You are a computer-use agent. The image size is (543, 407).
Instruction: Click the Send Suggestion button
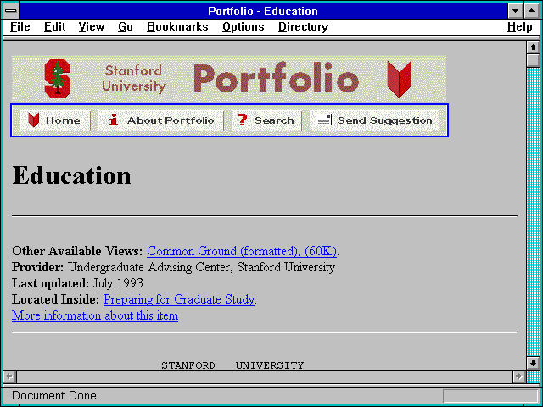[374, 120]
